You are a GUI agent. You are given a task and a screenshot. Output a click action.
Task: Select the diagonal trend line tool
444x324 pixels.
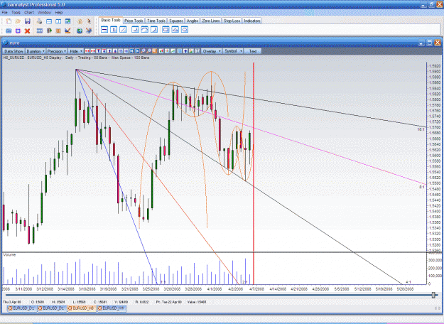[x=123, y=29]
